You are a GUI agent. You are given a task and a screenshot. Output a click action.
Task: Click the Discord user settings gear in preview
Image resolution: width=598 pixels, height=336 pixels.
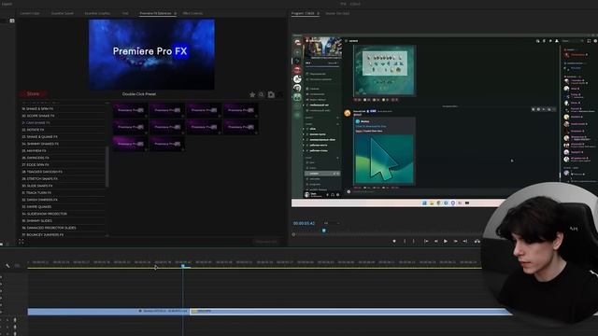pyautogui.click(x=337, y=195)
